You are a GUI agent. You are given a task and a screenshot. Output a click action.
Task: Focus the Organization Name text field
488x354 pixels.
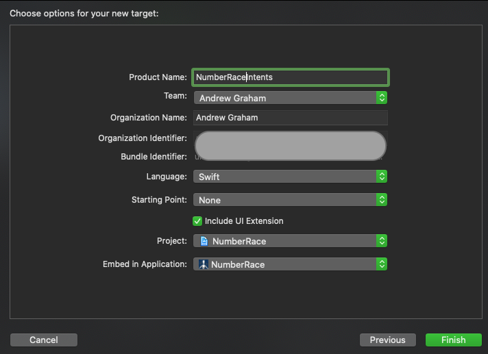[291, 118]
